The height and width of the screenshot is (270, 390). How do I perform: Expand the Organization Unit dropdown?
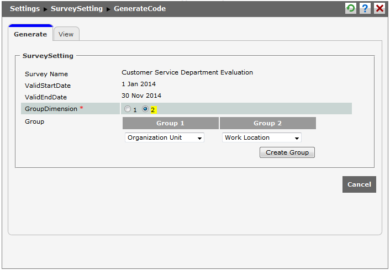(165, 137)
